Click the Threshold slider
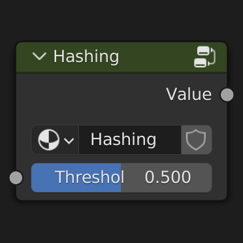This screenshot has width=243, height=243. point(121,178)
